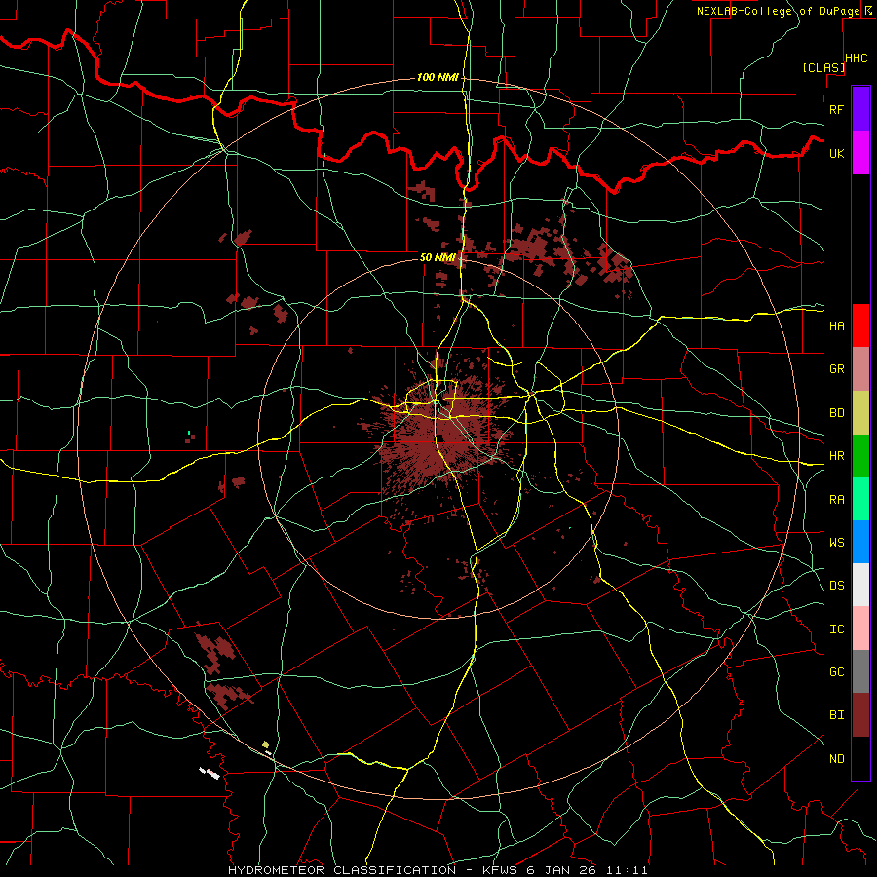Select the dusty pink GR legend swatch
The image size is (877, 877).
pos(860,368)
